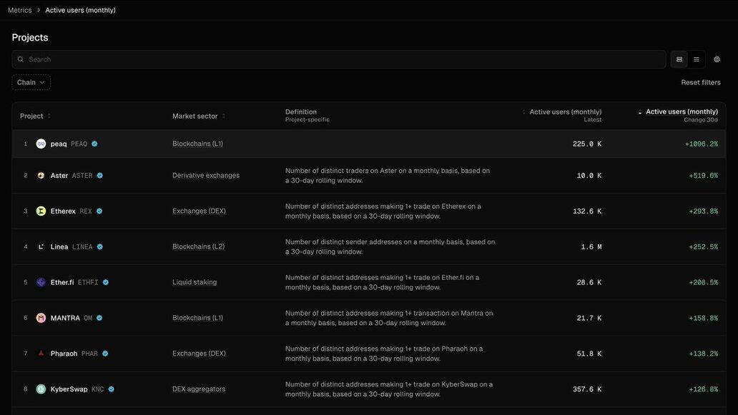Image resolution: width=738 pixels, height=415 pixels.
Task: Sort by Active users (monthly) Change 30d
Action: [x=681, y=112]
